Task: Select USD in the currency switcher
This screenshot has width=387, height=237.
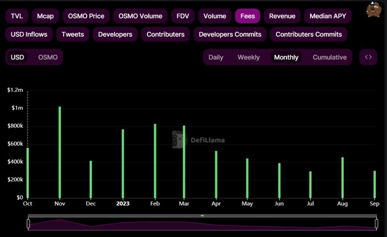Action: [18, 57]
